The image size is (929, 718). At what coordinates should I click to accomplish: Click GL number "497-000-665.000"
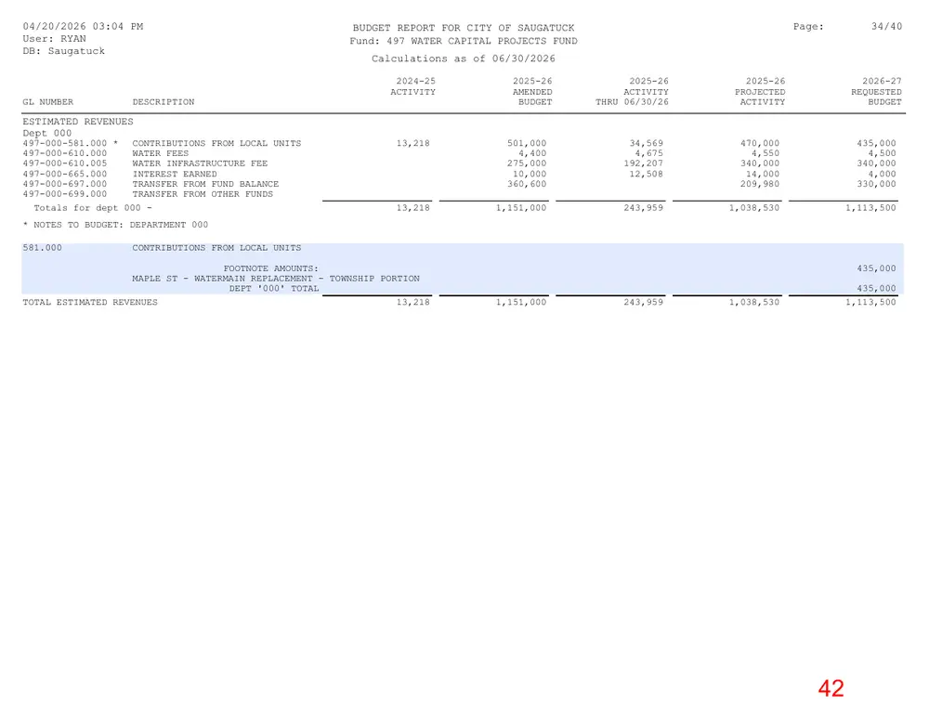click(x=65, y=175)
